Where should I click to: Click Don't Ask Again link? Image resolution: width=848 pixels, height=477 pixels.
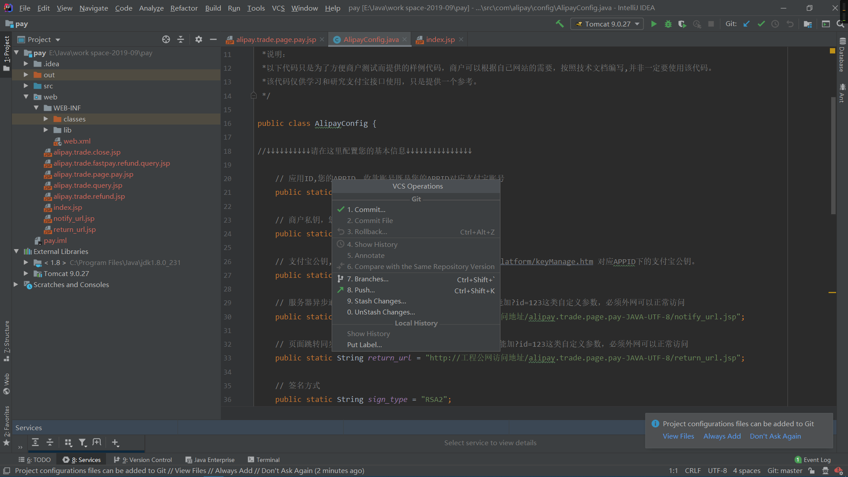coord(775,436)
